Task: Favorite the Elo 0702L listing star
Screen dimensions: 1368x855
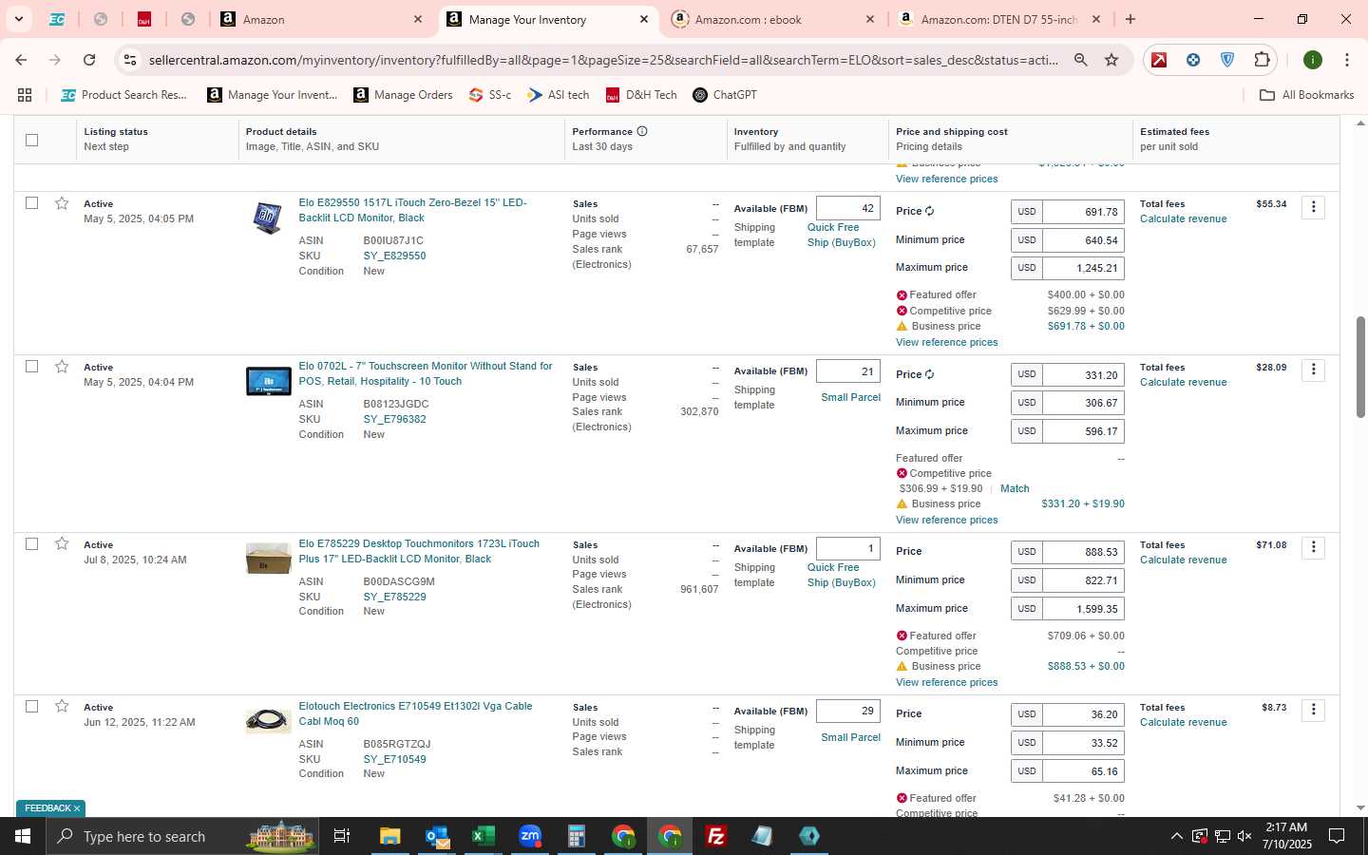Action: coord(62,367)
